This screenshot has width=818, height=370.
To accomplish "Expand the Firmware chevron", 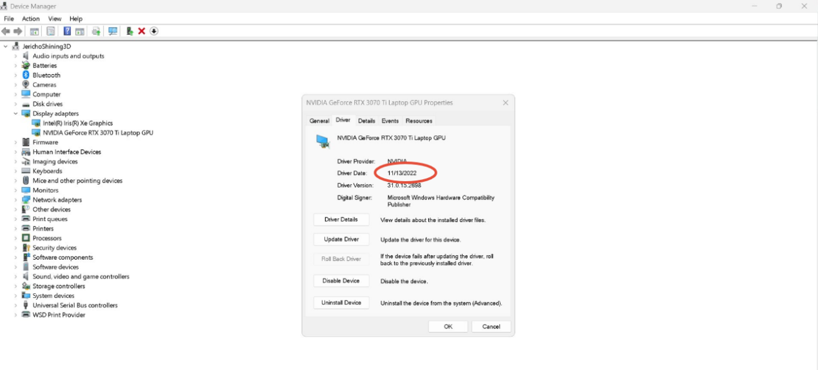I will [x=15, y=142].
